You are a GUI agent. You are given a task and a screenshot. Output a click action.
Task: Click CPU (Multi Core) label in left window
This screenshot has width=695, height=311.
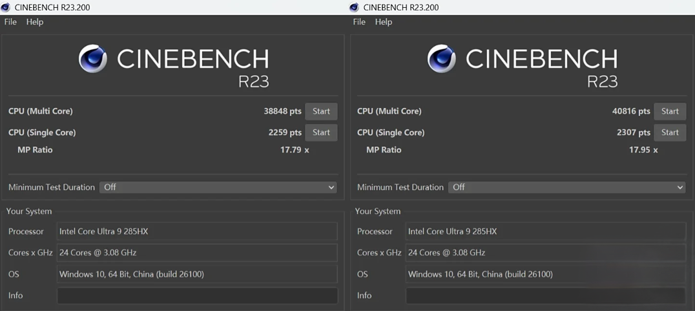click(40, 111)
